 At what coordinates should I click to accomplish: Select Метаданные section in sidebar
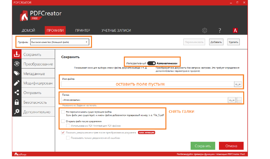pyautogui.click(x=38, y=74)
